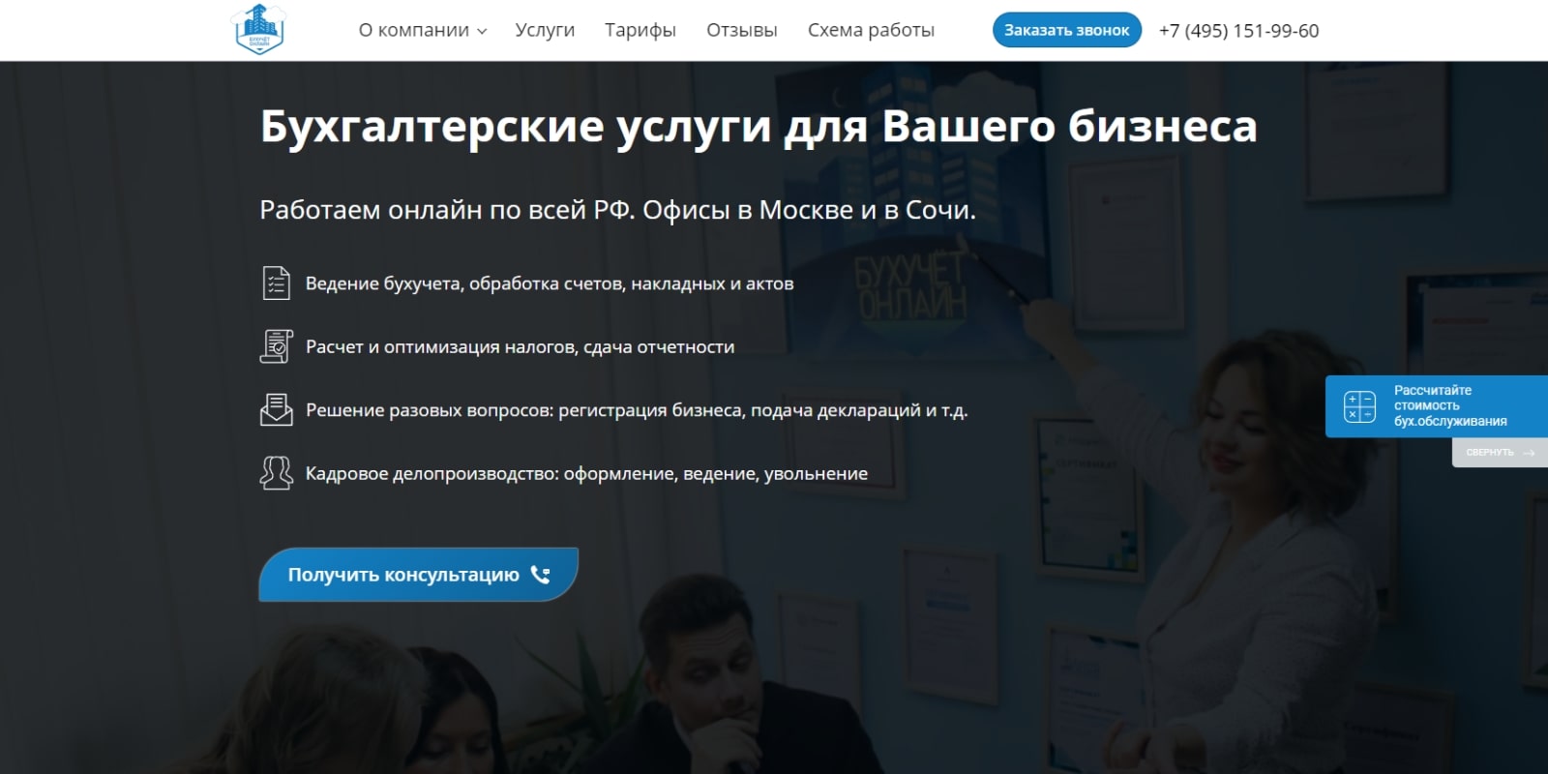1548x774 pixels.
Task: Click text Расчет и оптимизация налогов, сдача отчетности
Action: 520,347
